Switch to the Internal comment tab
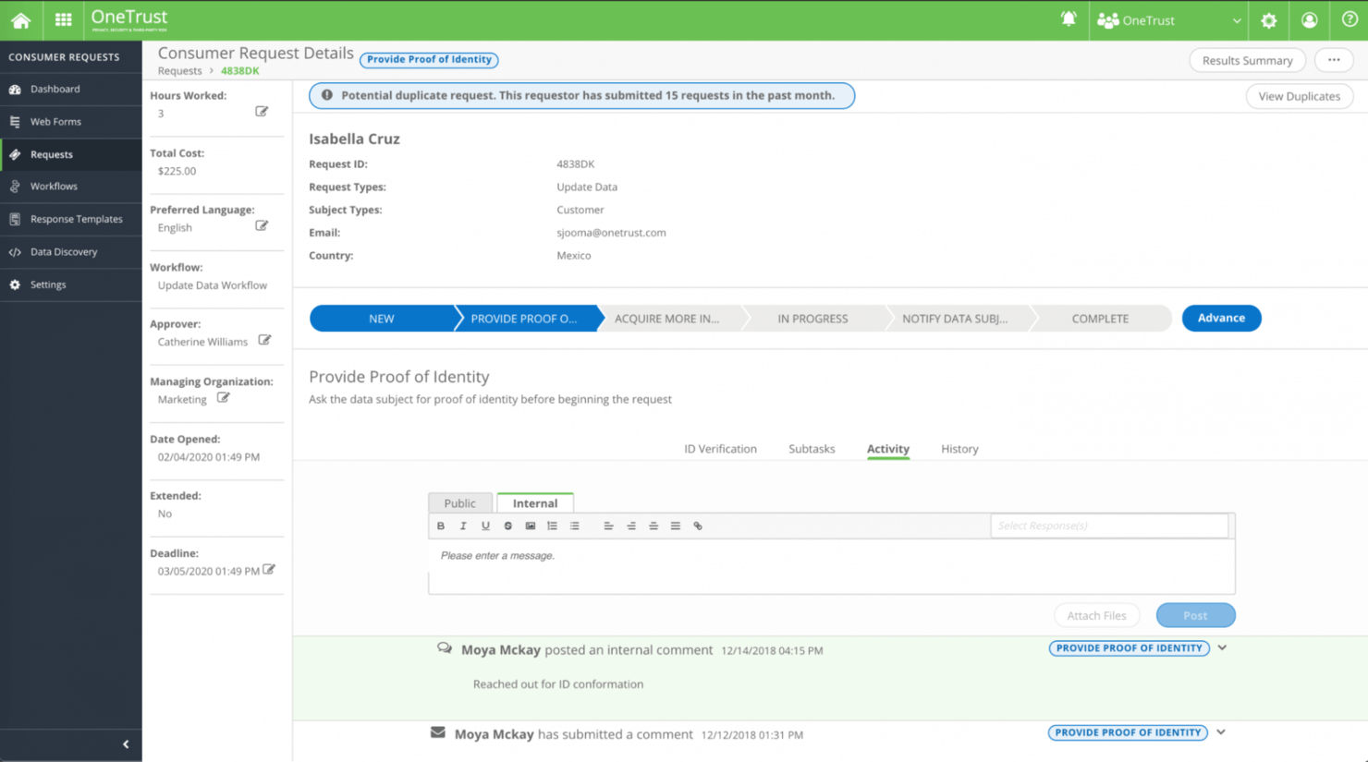1368x762 pixels. pyautogui.click(x=535, y=502)
